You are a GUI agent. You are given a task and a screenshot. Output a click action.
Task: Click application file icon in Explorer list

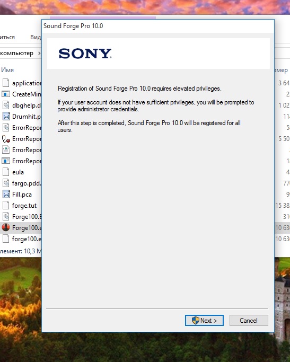coord(6,83)
